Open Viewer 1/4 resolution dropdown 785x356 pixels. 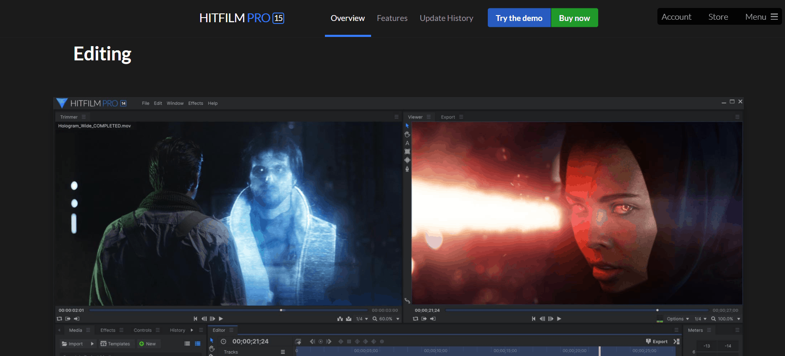pos(700,319)
